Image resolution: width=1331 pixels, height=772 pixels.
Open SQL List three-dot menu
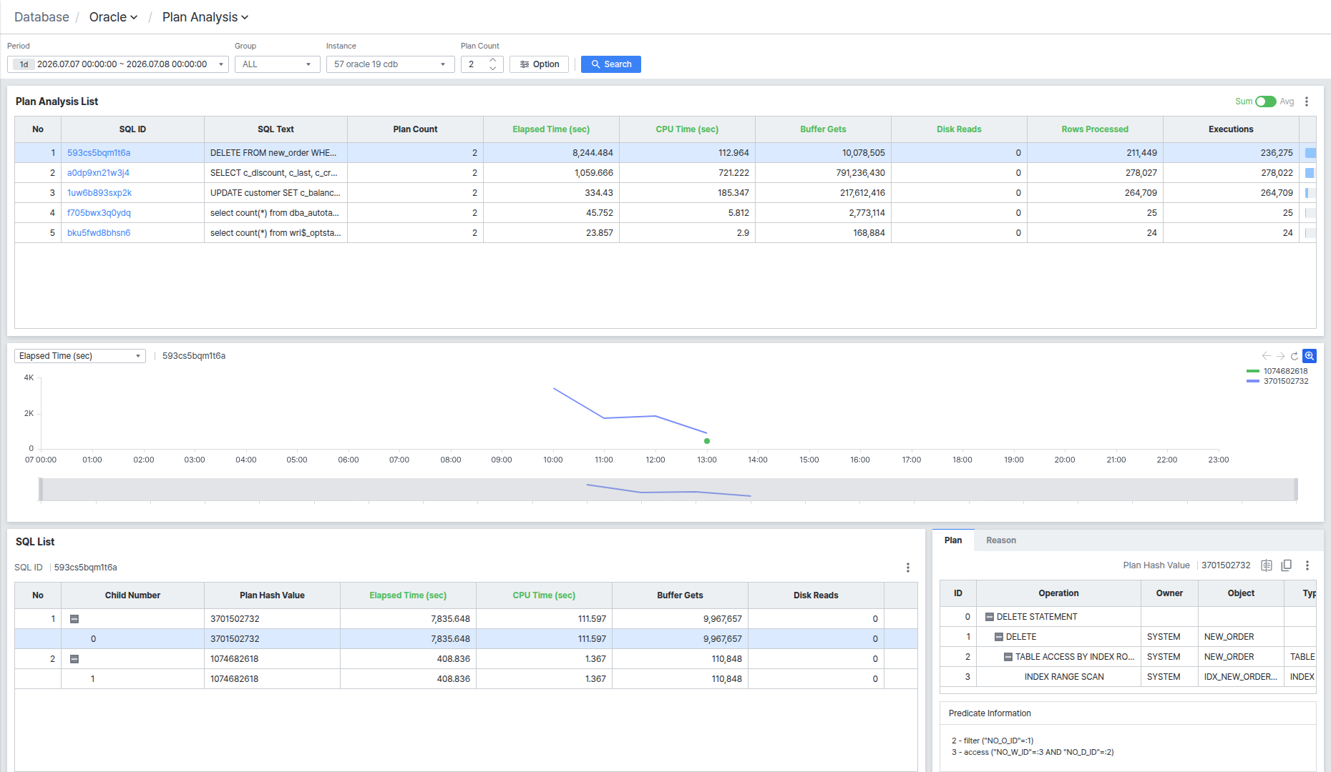908,568
